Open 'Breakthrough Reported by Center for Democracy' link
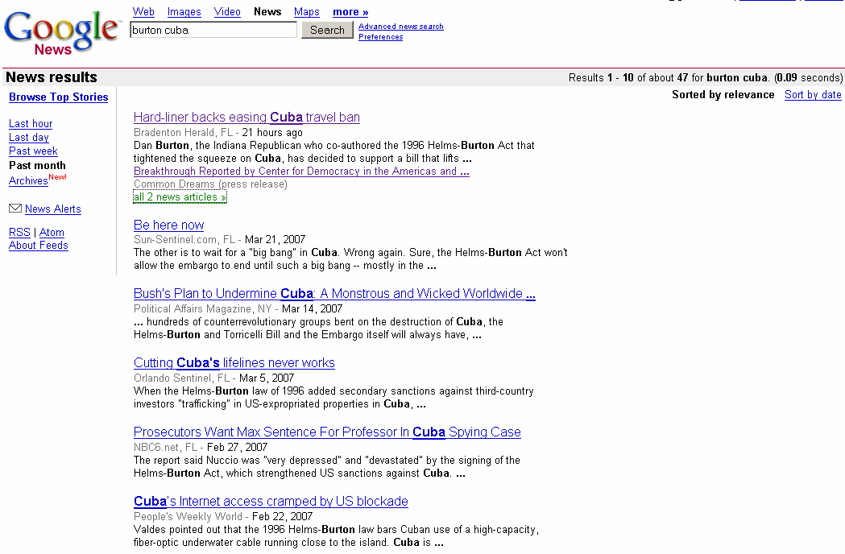Image resolution: width=845 pixels, height=554 pixels. coord(301,172)
